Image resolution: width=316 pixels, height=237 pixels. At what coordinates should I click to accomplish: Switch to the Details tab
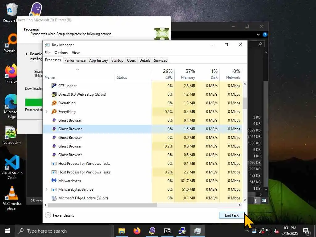pyautogui.click(x=145, y=60)
